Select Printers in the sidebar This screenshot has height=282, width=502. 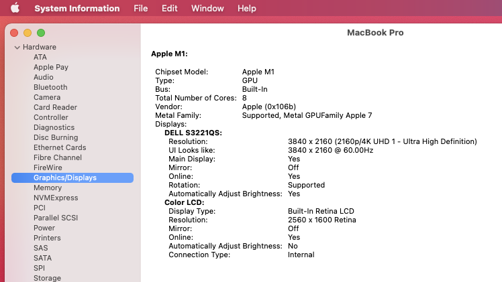tap(47, 238)
